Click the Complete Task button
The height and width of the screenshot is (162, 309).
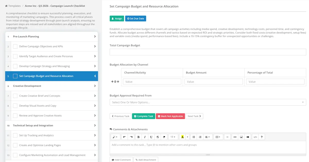(143, 116)
